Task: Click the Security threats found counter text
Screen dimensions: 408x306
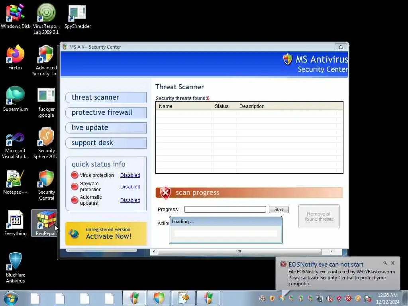Action: pos(182,98)
